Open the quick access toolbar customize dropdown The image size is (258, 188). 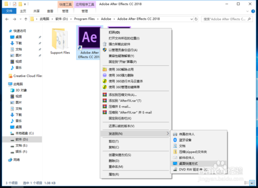coord(25,4)
